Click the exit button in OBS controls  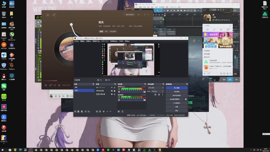tap(177, 111)
